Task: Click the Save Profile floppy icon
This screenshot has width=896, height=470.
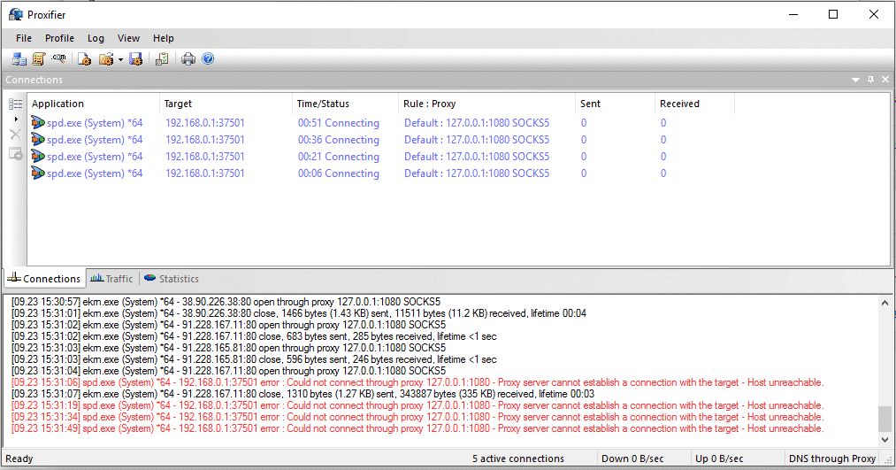Action: (x=135, y=59)
